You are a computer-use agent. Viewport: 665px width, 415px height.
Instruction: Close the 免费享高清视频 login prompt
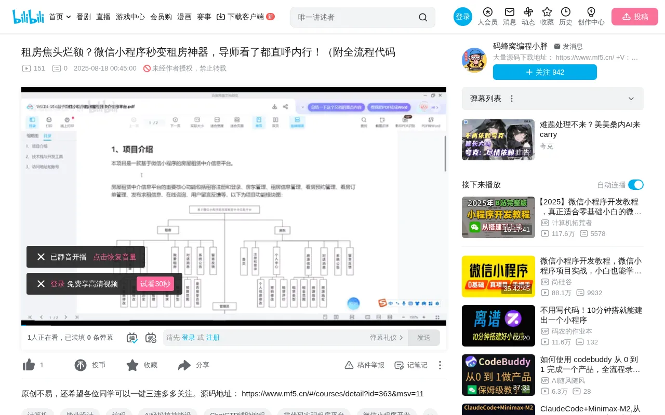coord(41,284)
